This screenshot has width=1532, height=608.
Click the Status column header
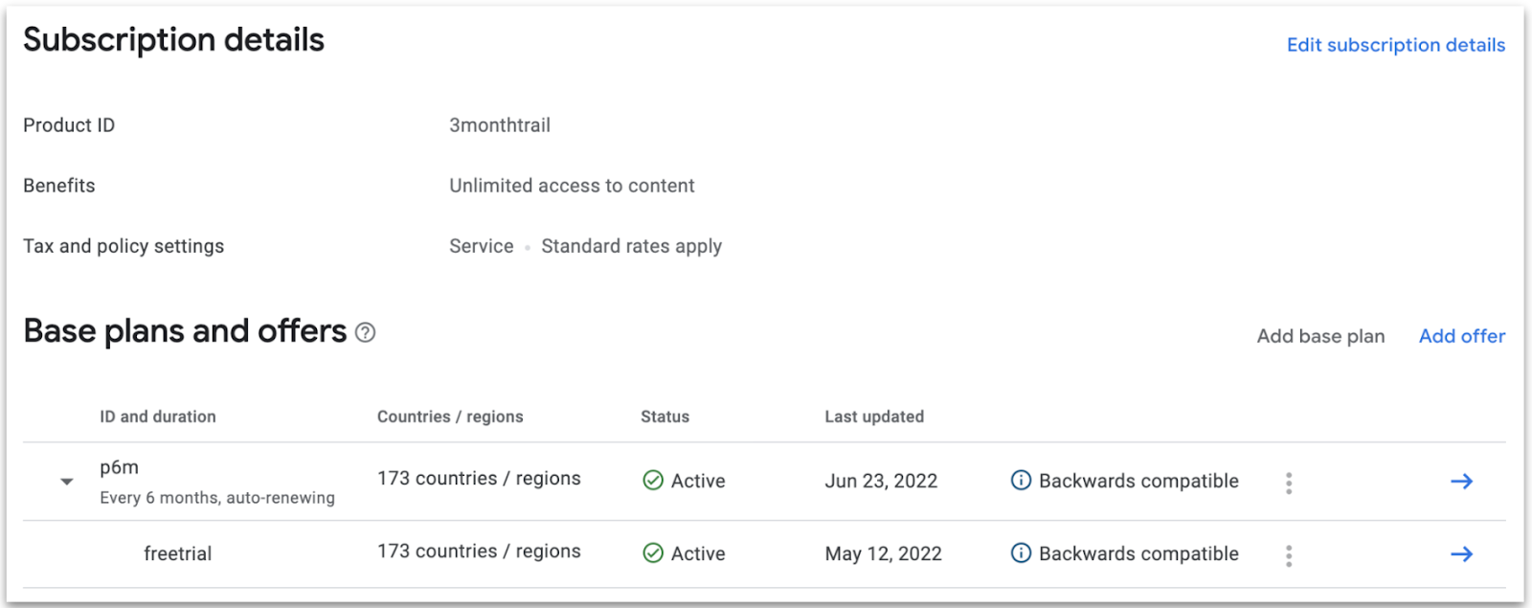pyautogui.click(x=665, y=417)
